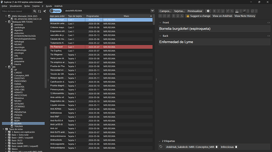
Task: Select the Tto Raynaud card row
Action: (101, 47)
